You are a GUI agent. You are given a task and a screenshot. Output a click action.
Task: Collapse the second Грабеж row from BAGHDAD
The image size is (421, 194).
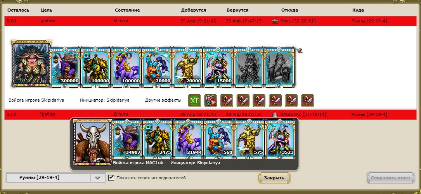coord(210,114)
